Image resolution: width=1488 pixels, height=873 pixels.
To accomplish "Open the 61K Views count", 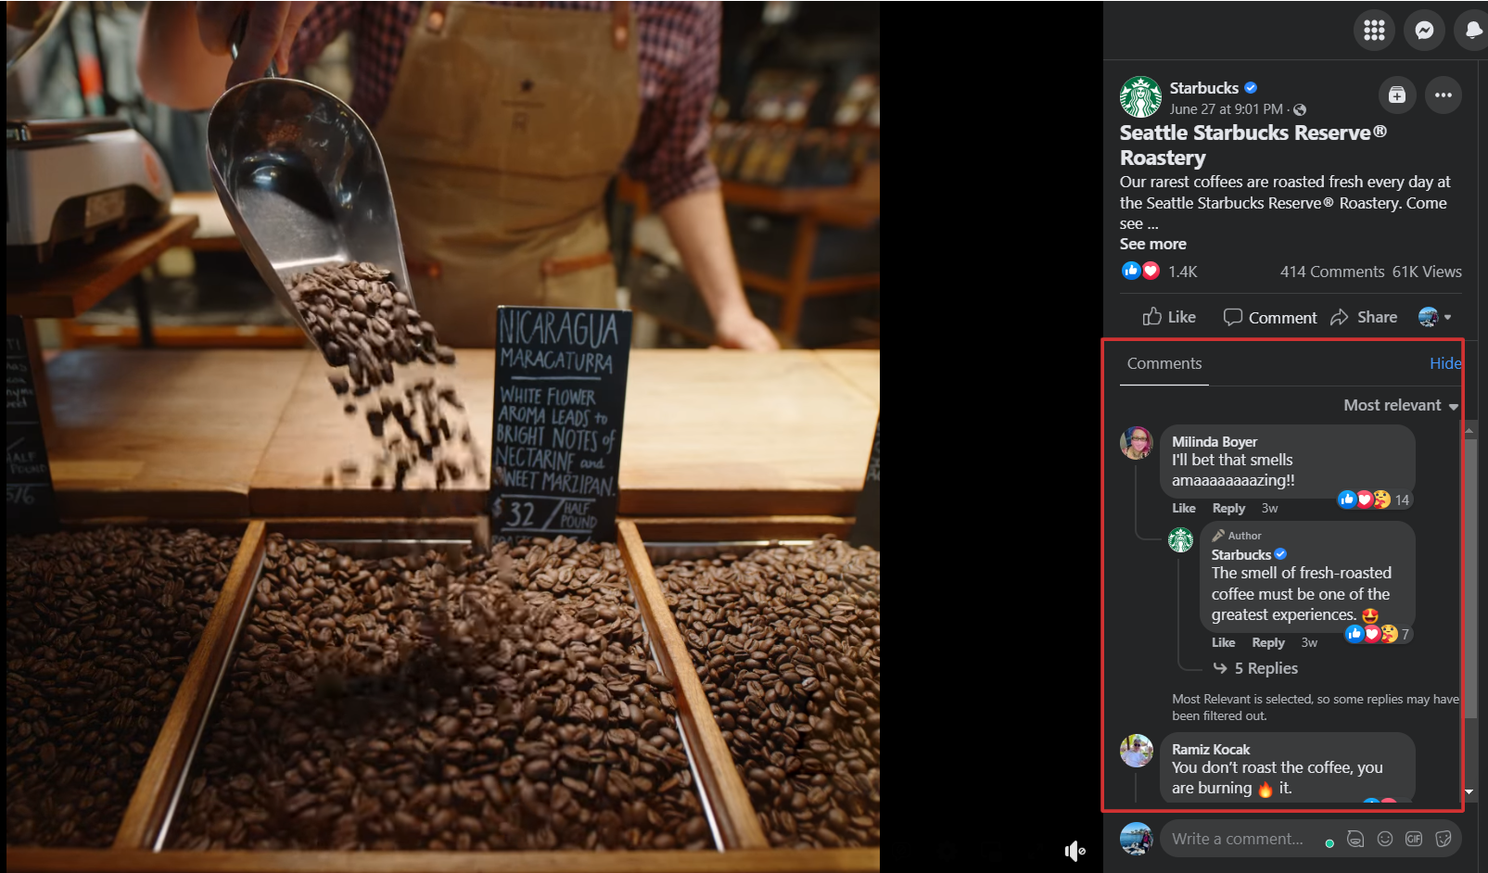I will (1427, 272).
